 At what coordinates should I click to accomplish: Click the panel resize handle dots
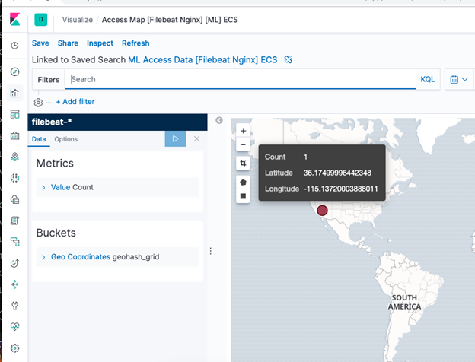[x=211, y=251]
